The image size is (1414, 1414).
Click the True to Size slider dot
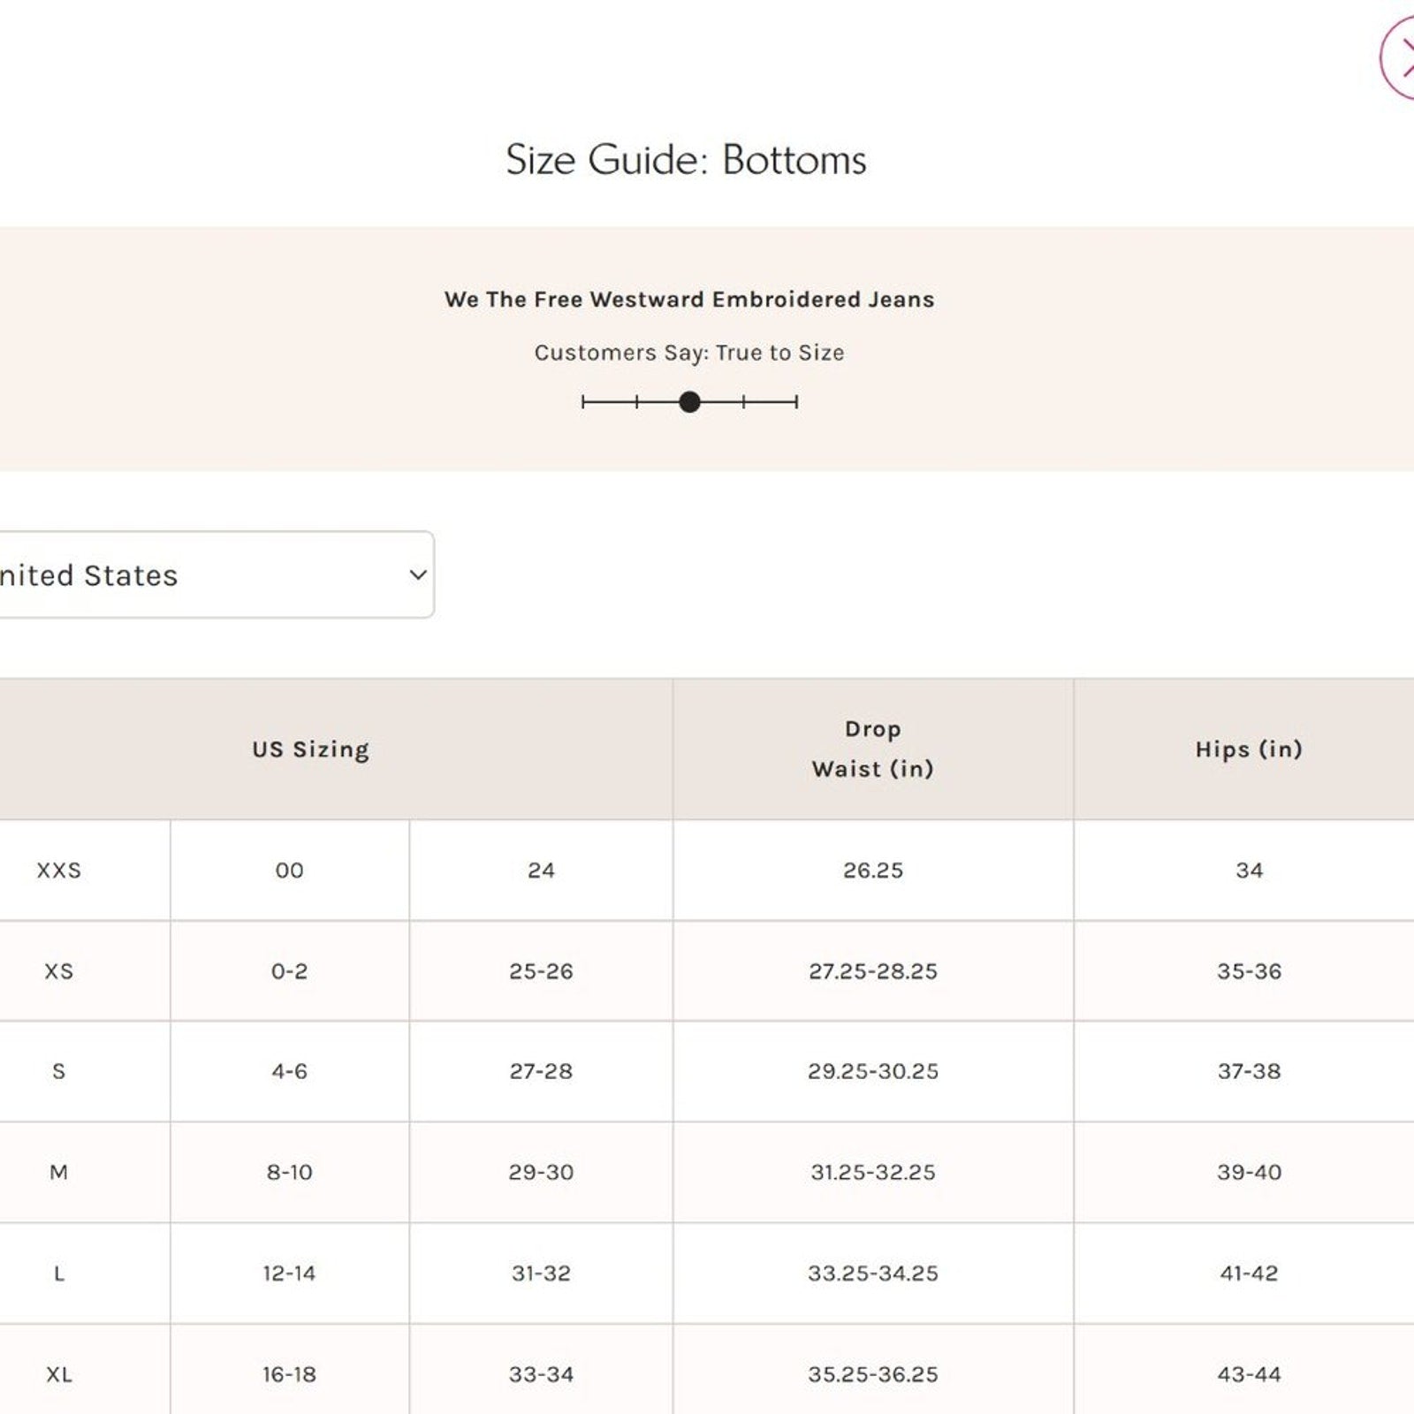689,402
